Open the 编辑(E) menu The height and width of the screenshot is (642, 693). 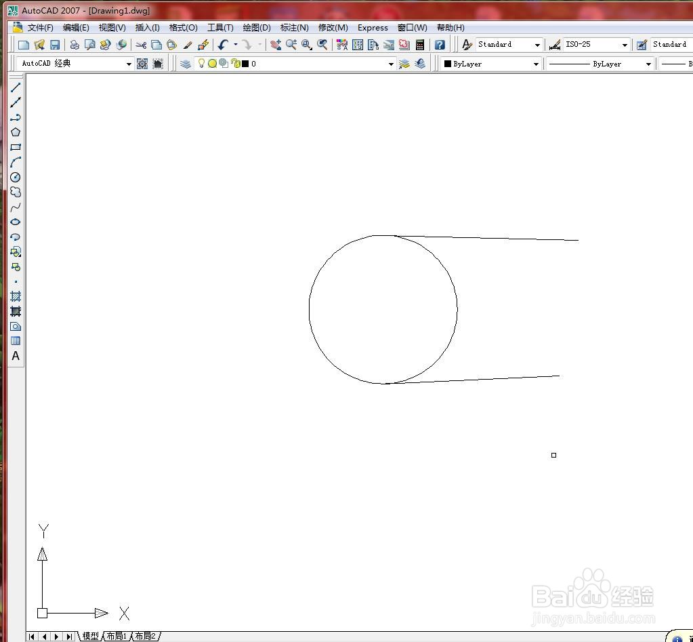tap(76, 28)
